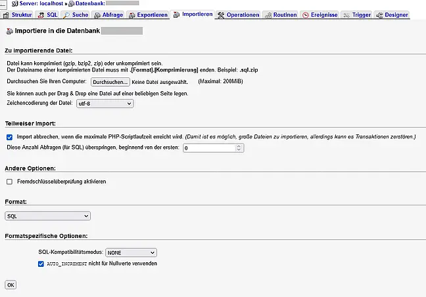The height and width of the screenshot is (297, 426).
Task: Uncheck AUTO_INCREMENT nicht für Nullwerte
Action: coord(41,264)
